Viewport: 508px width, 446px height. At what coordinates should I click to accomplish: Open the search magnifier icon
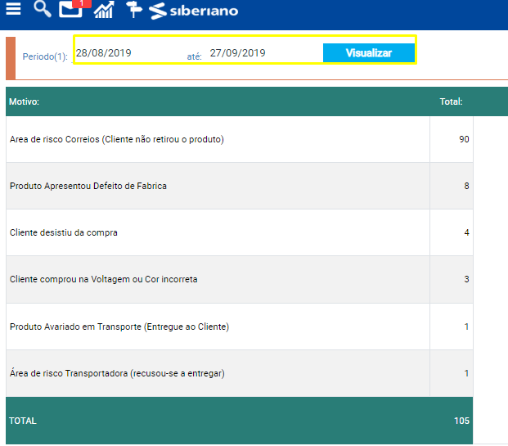[43, 9]
